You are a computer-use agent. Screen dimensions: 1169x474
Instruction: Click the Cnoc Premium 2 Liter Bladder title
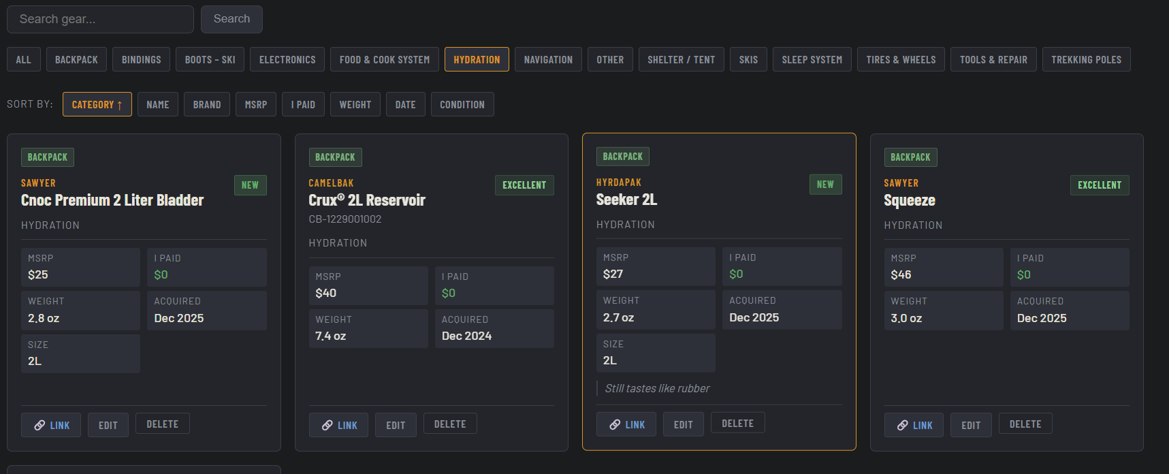coord(112,200)
